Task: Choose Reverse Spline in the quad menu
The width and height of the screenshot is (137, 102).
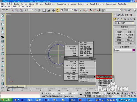Action: [71, 47]
